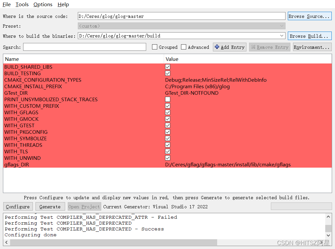Screen dimensions: 335x249
Task: Open the Environment dialog
Action: point(312,47)
